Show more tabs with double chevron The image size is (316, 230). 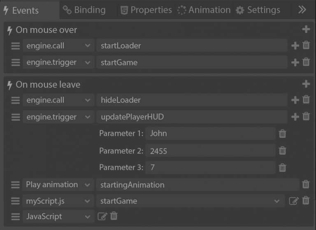pos(302,10)
